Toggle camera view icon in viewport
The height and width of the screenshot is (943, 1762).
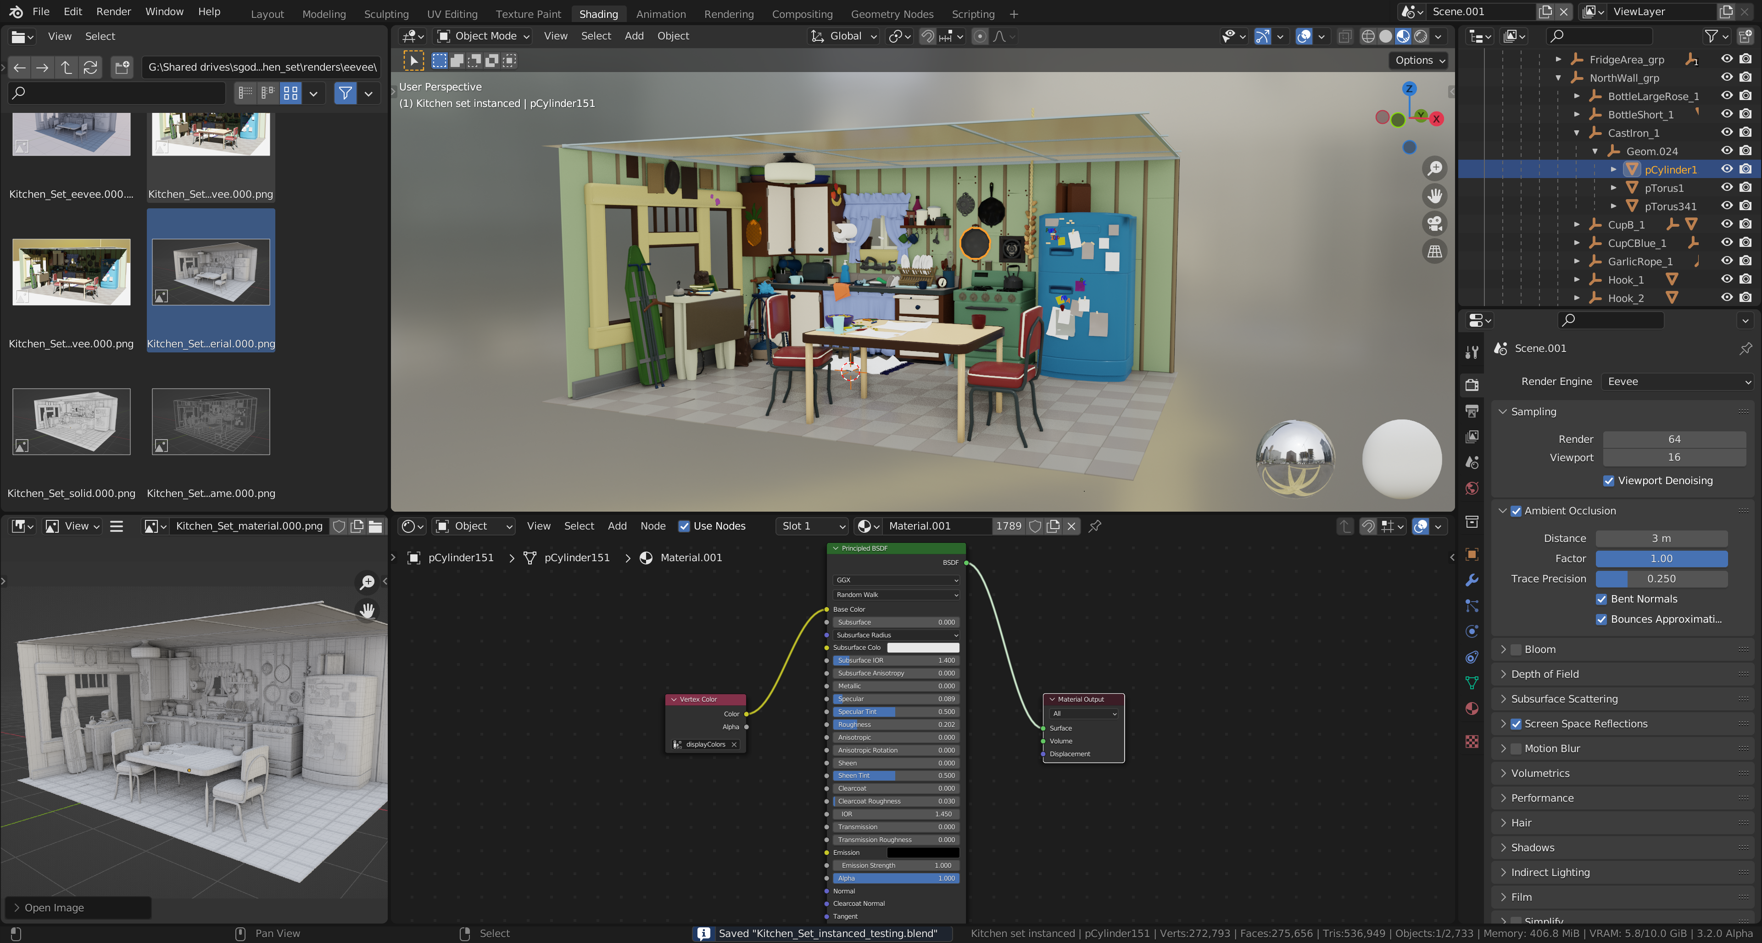point(1434,223)
